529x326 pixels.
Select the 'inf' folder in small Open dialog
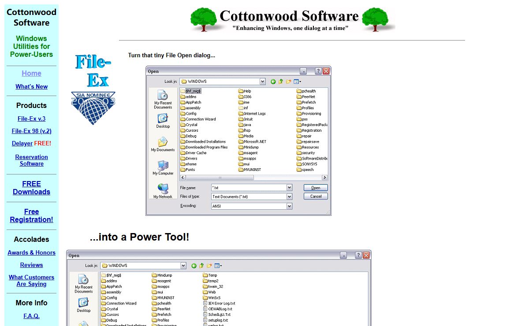click(243, 108)
